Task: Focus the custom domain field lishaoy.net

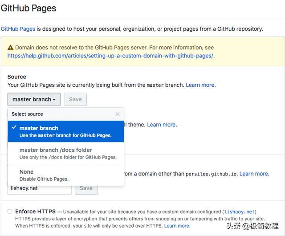Action: pos(40,190)
